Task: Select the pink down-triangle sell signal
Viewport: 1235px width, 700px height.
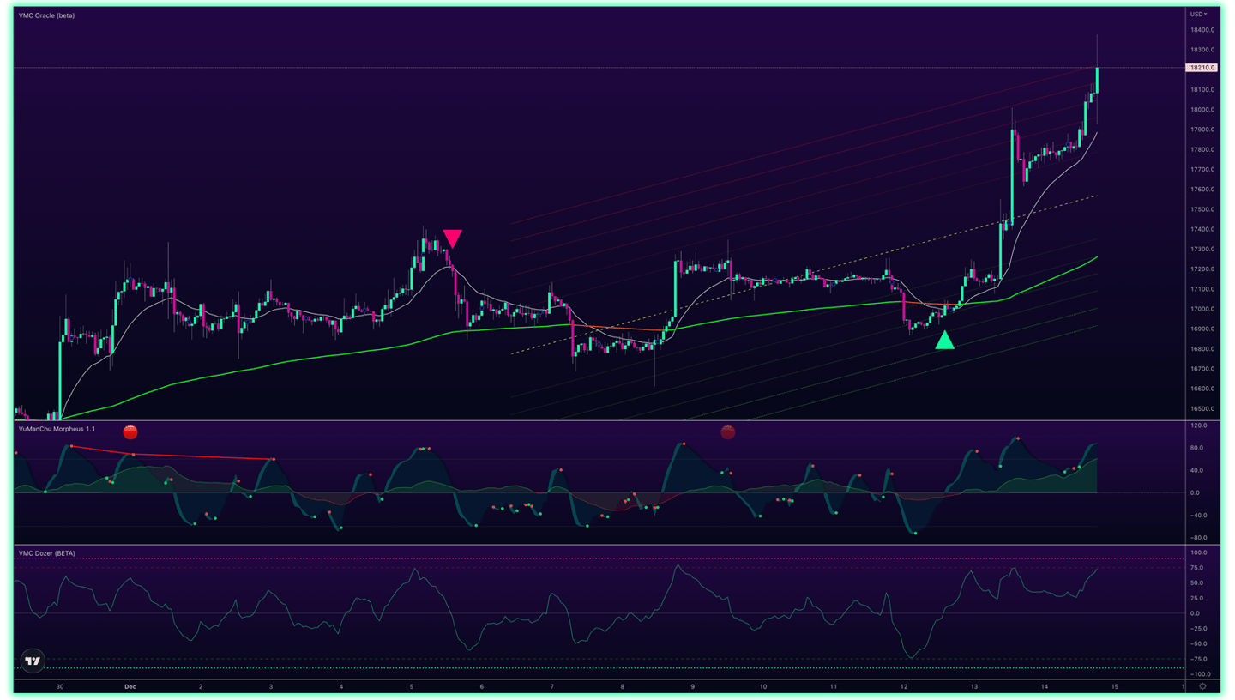Action: pyautogui.click(x=452, y=238)
